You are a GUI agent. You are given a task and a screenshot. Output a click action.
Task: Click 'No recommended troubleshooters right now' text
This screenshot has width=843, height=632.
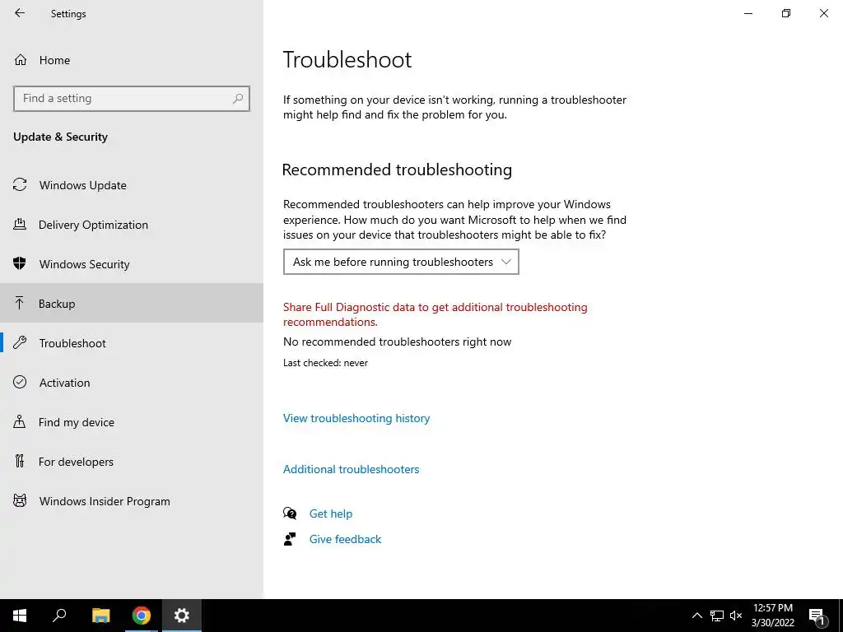(398, 342)
